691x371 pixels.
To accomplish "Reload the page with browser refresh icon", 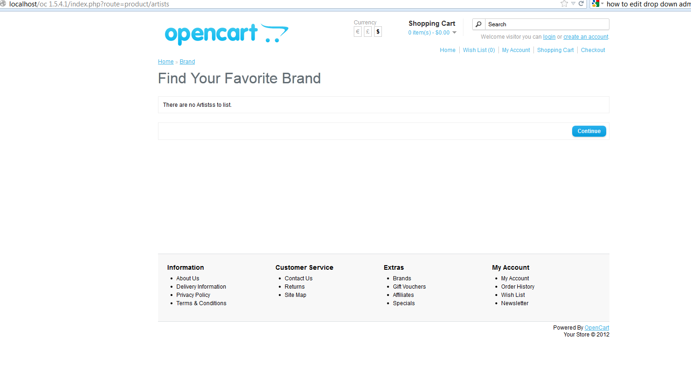I will tap(581, 4).
